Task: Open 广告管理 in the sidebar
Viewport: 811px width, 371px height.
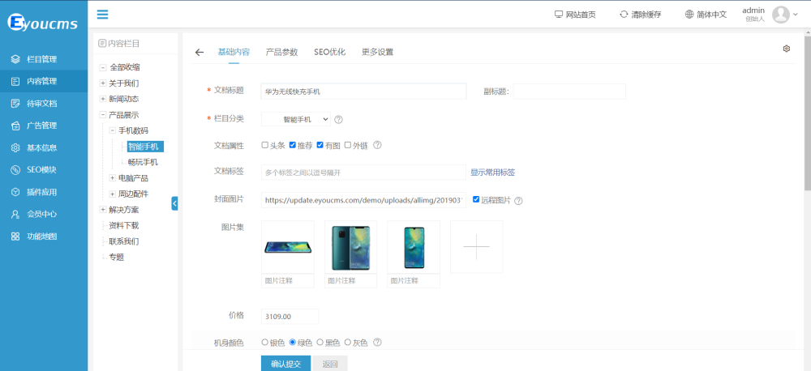Action: point(44,126)
